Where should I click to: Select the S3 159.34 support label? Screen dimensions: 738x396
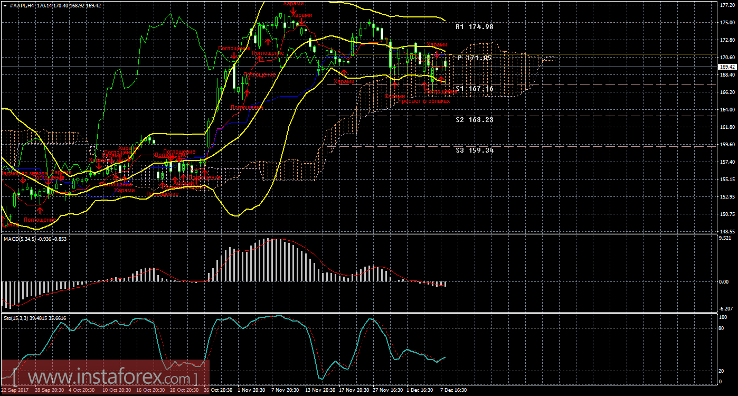(x=474, y=150)
